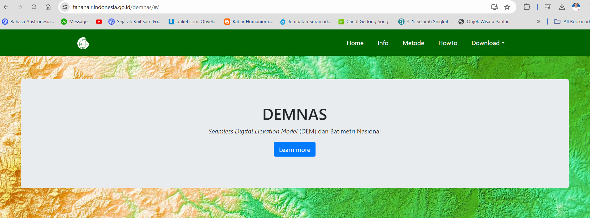The width and height of the screenshot is (590, 218).
Task: Go to the Home nav item
Action: [355, 43]
